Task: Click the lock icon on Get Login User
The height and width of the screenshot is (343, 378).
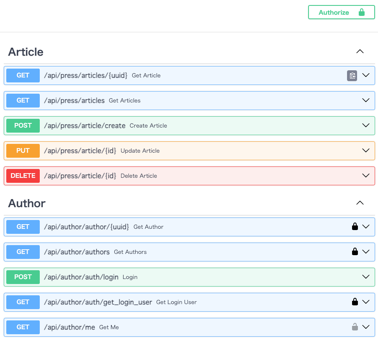Action: (355, 302)
